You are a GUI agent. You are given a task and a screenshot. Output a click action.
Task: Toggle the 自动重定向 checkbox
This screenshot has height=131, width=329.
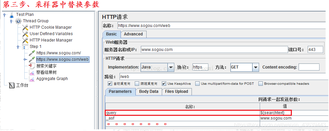click(x=110, y=84)
